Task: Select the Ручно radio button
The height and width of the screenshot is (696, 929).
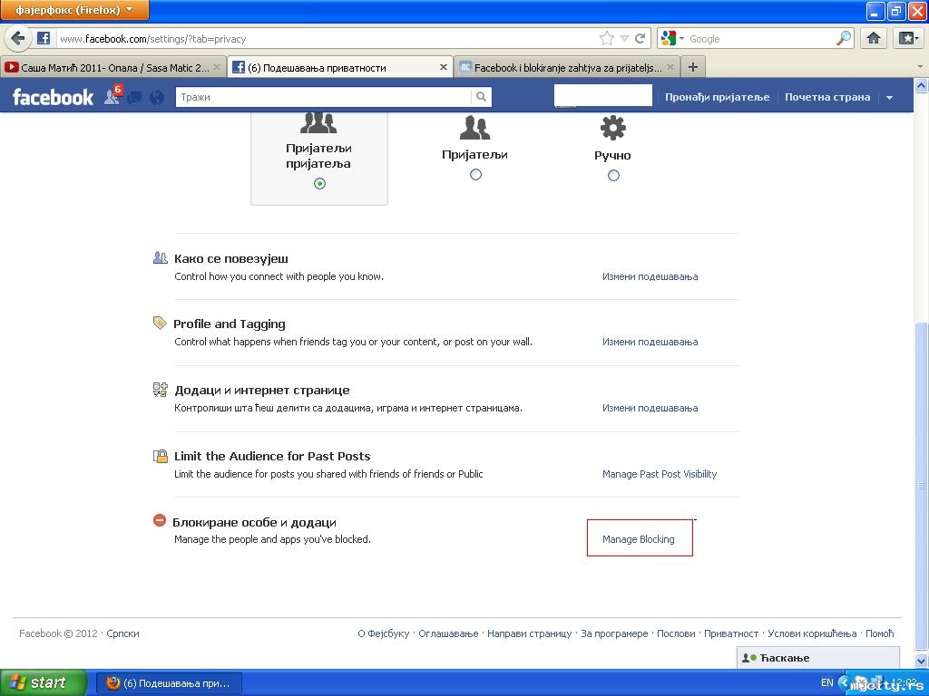Action: [613, 175]
